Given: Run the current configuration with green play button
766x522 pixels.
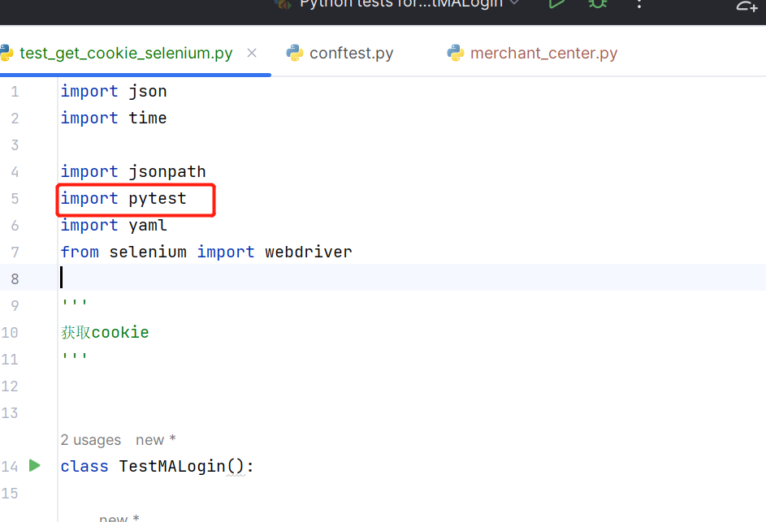Looking at the screenshot, I should (556, 4).
